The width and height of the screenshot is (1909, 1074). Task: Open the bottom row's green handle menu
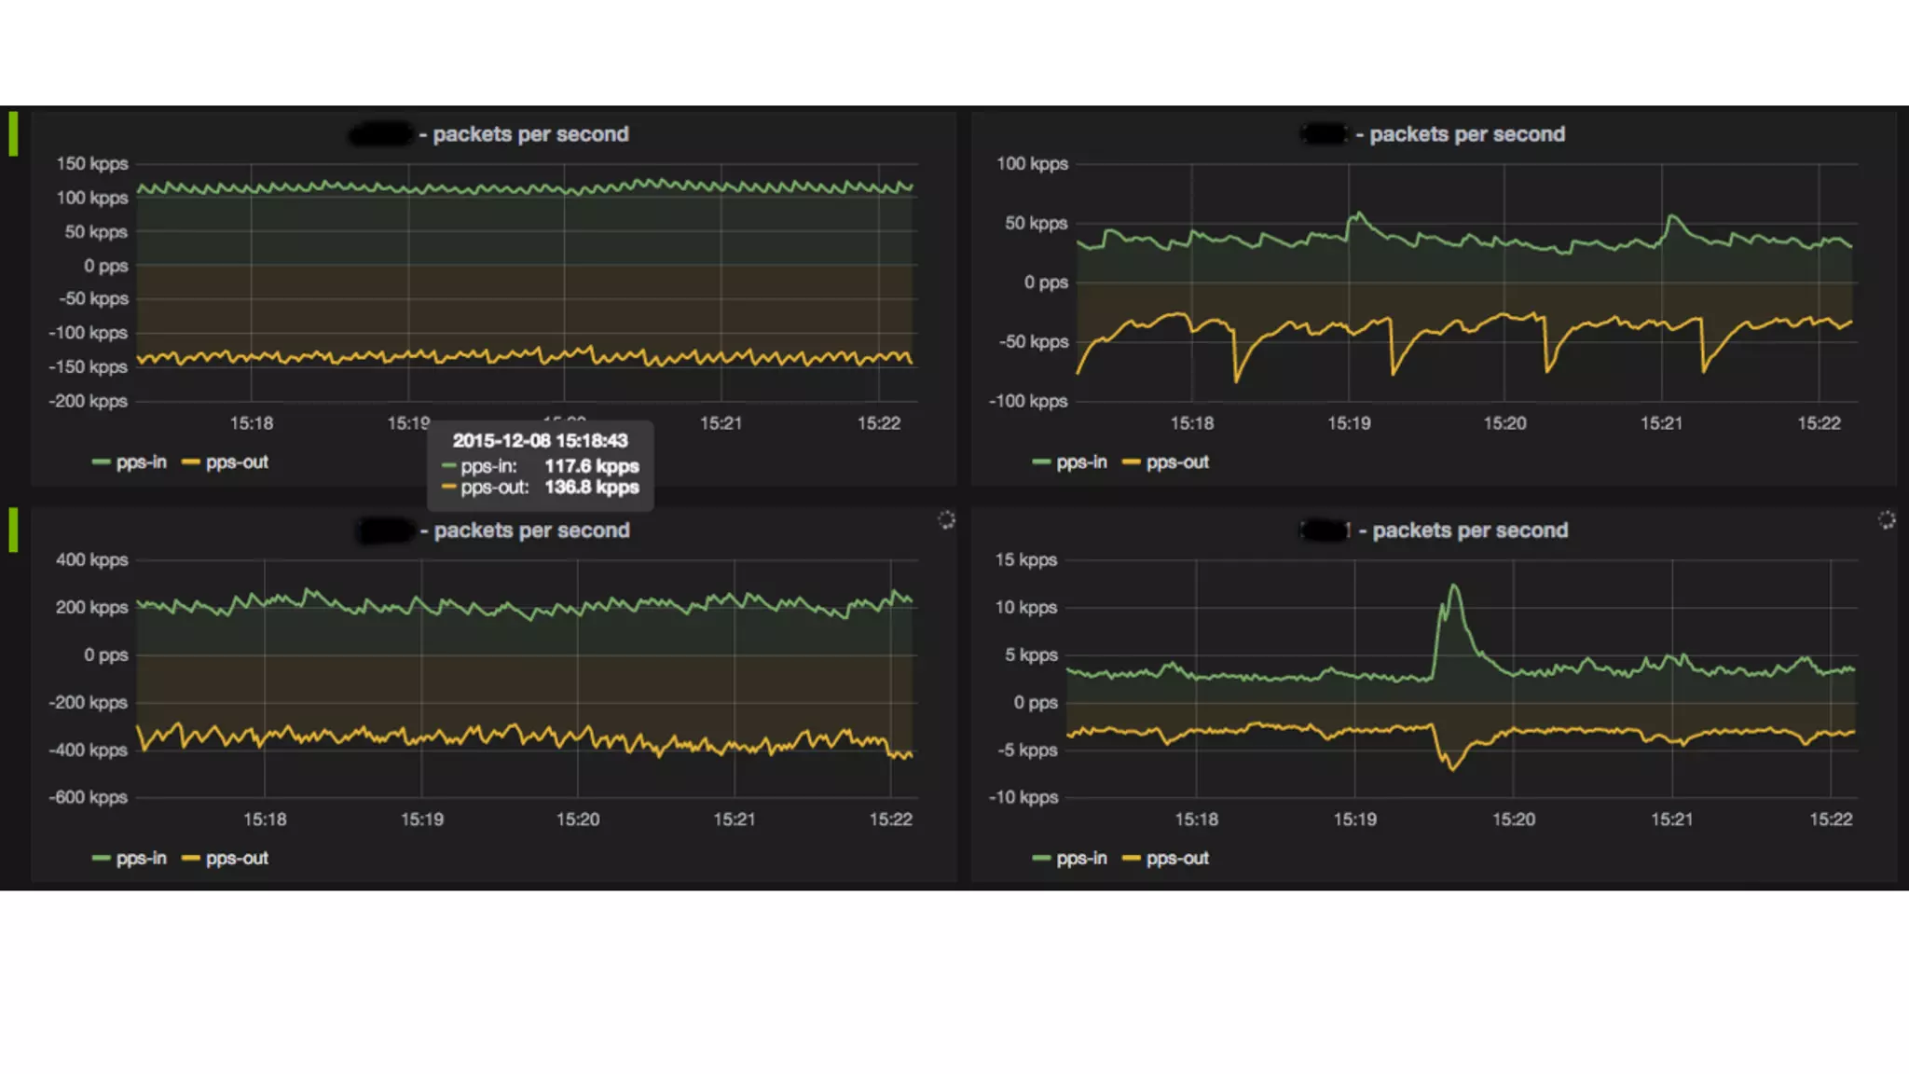pos(13,530)
